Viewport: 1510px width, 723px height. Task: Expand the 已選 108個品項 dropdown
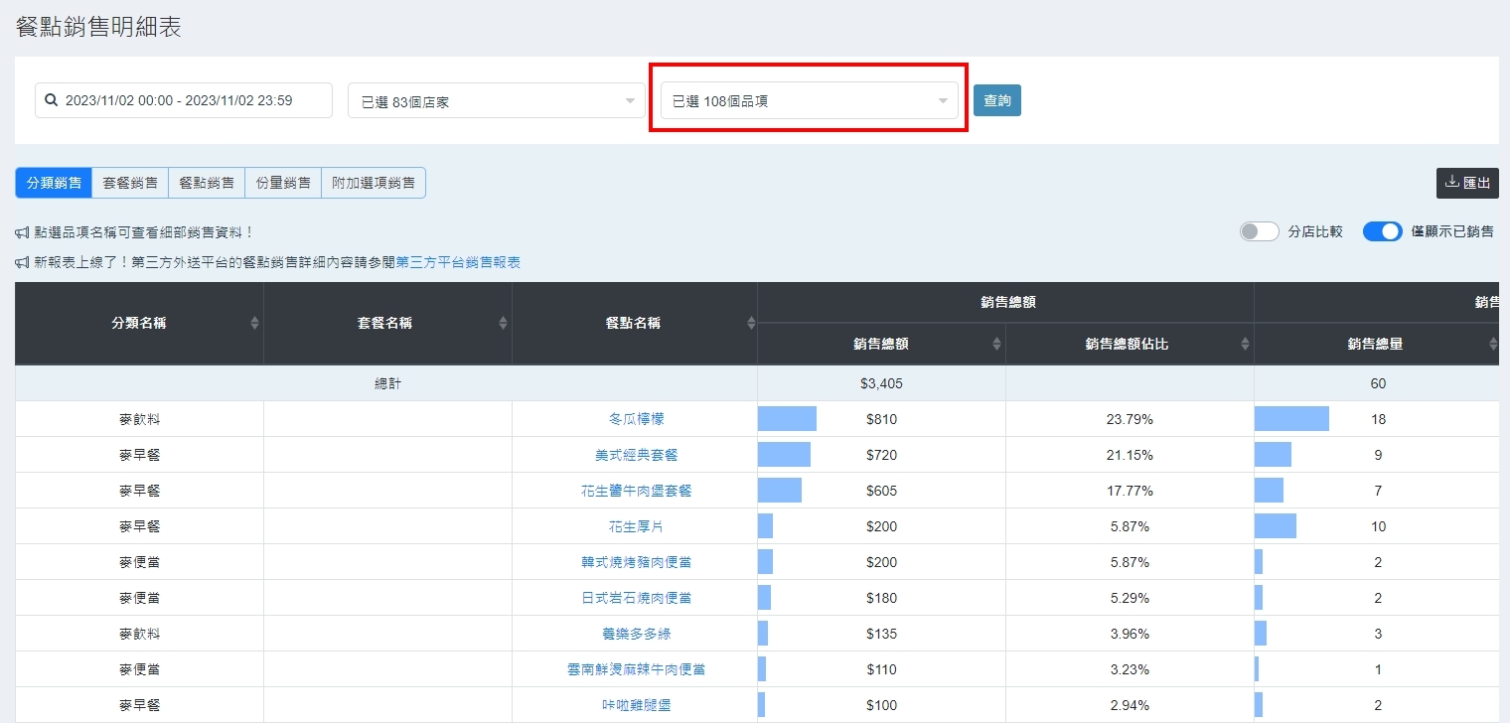[809, 101]
